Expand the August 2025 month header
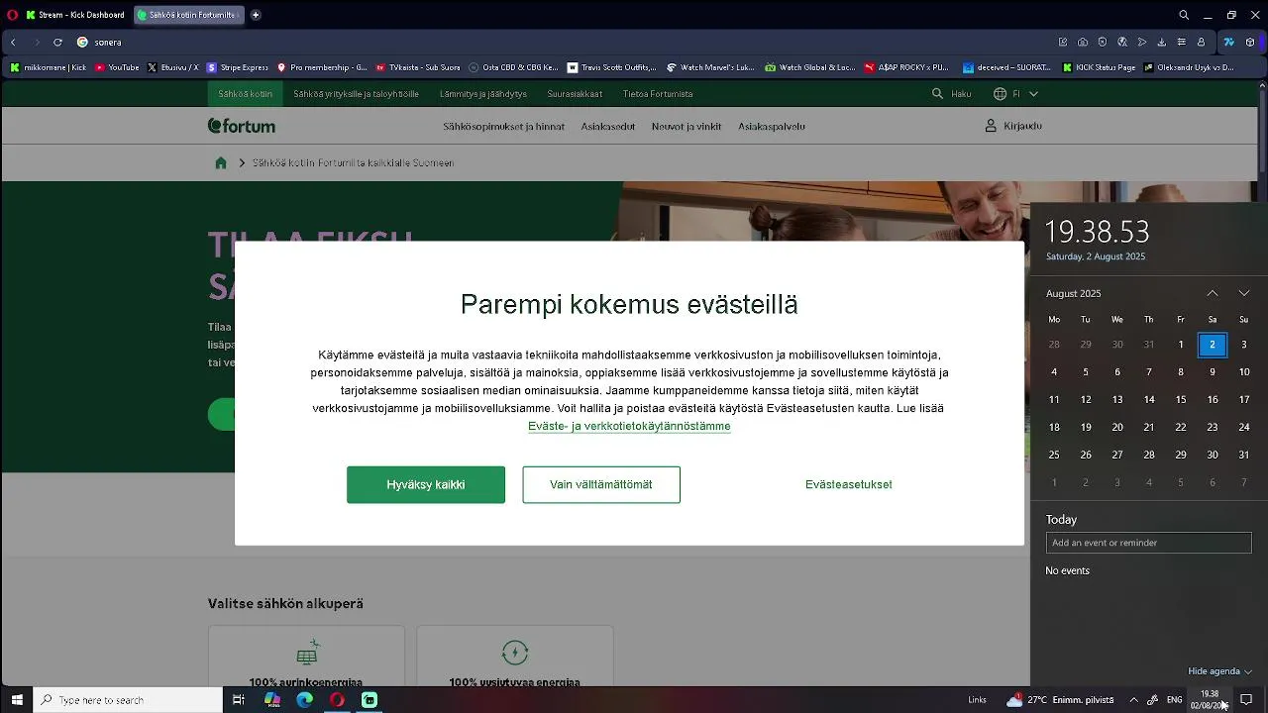Viewport: 1268px width, 713px height. 1073,293
